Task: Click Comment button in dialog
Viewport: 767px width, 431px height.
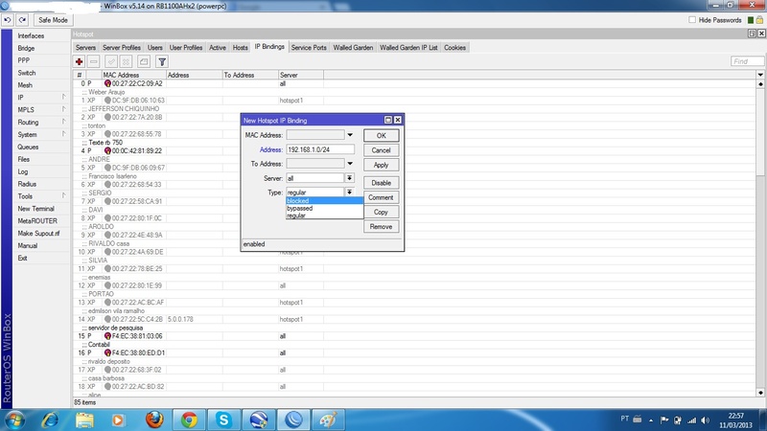Action: [381, 197]
